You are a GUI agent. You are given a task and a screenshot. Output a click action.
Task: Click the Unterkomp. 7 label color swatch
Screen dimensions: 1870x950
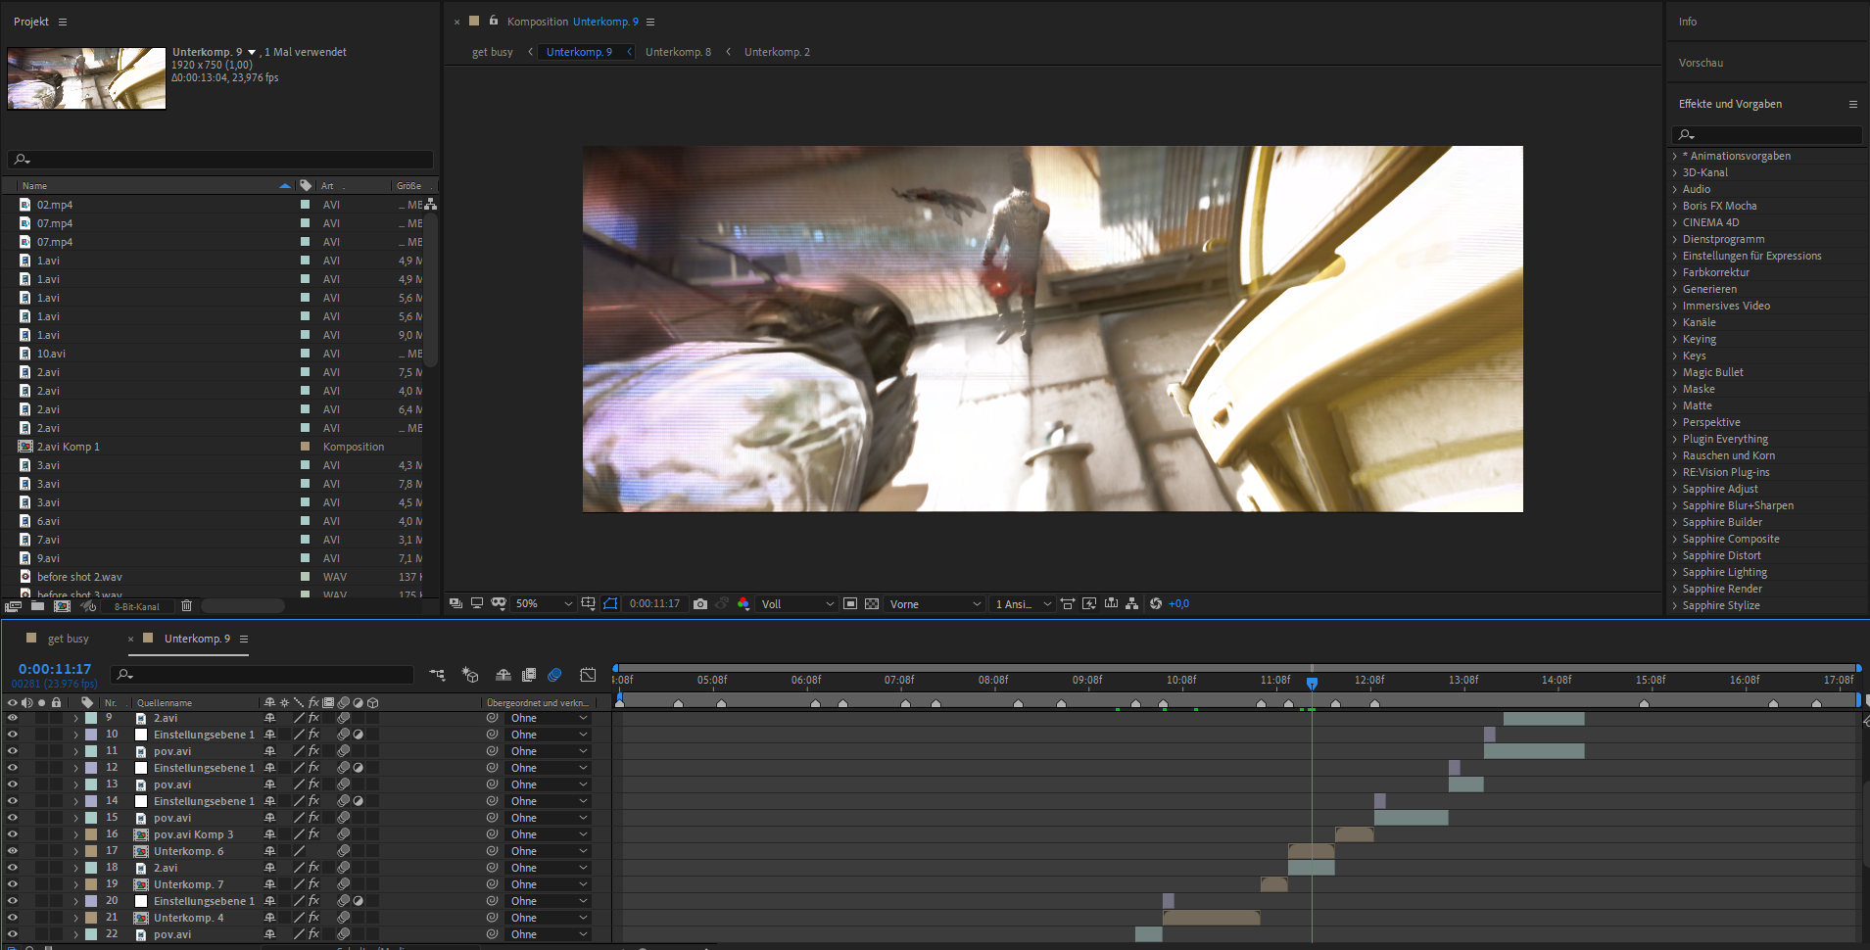[x=91, y=884]
